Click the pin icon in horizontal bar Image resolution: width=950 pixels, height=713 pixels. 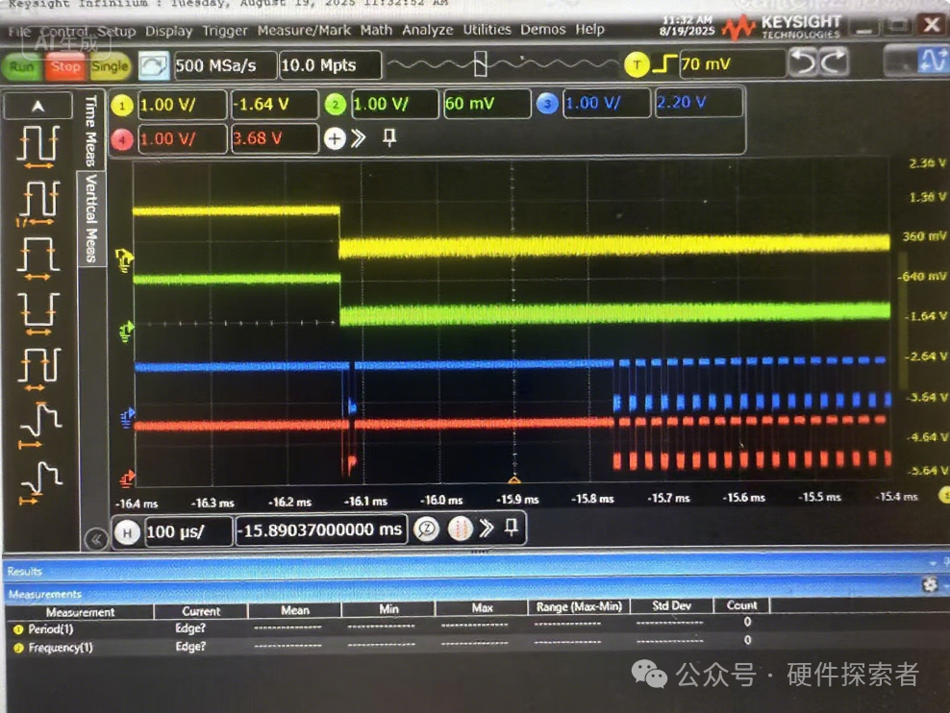(512, 528)
